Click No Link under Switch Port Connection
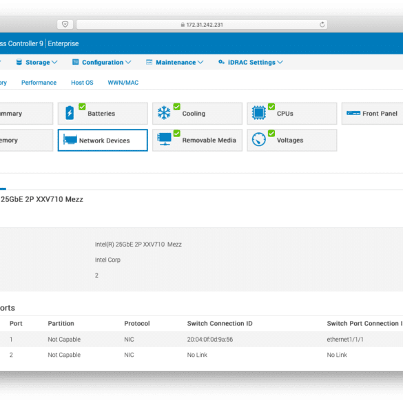The image size is (403, 403). [337, 355]
